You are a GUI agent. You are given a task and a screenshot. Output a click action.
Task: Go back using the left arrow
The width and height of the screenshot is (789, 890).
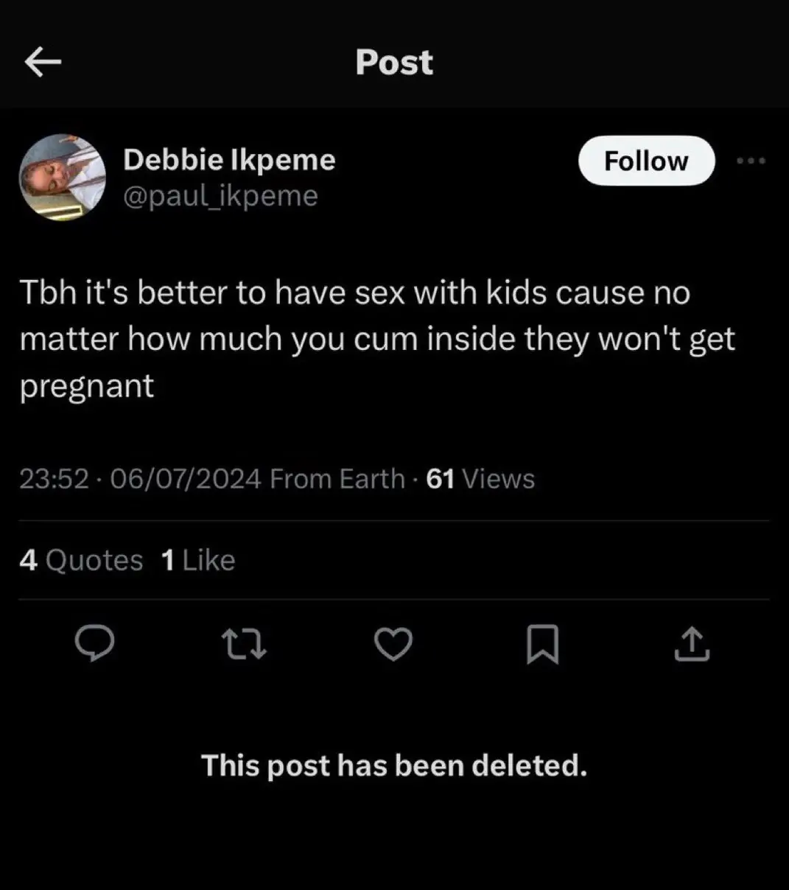click(43, 63)
